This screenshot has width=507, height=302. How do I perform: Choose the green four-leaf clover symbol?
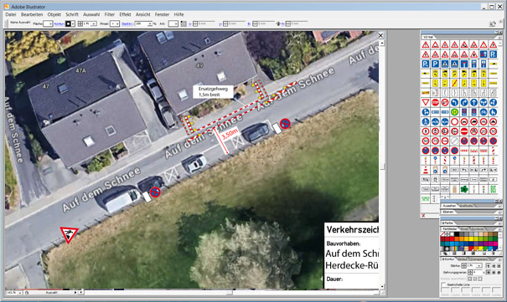464,189
